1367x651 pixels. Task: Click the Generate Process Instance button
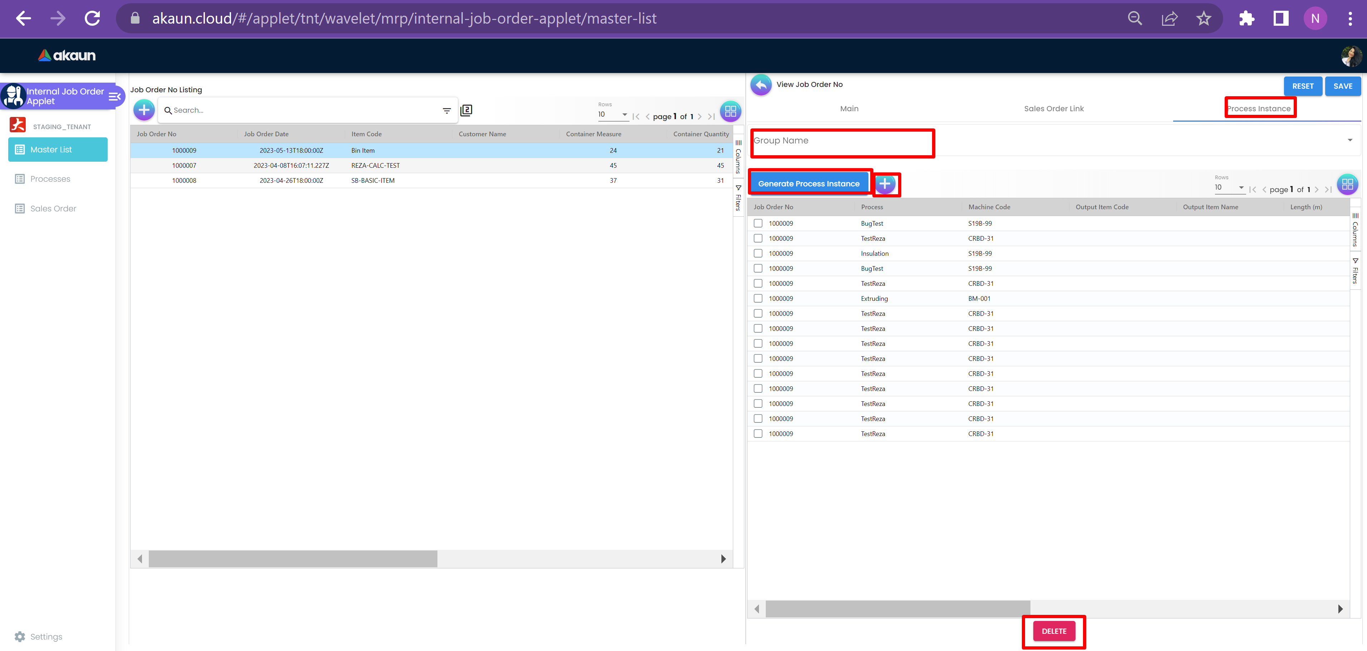[x=808, y=183]
